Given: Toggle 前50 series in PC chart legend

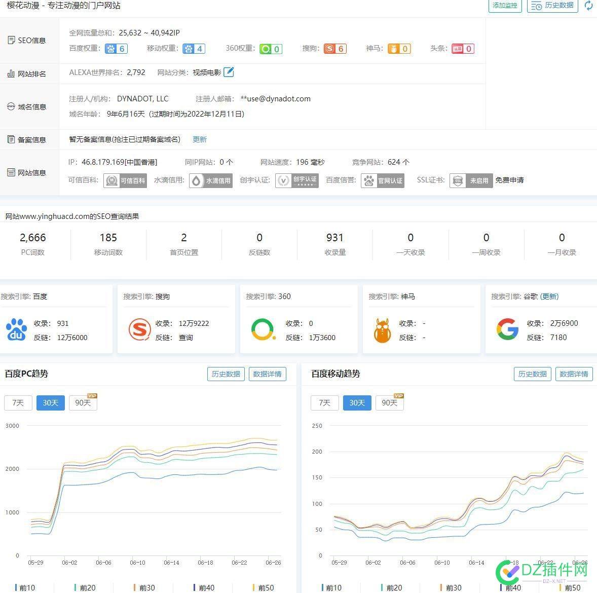Looking at the screenshot, I should pos(263,587).
